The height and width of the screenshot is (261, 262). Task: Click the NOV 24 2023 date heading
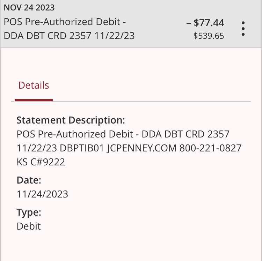click(x=29, y=8)
